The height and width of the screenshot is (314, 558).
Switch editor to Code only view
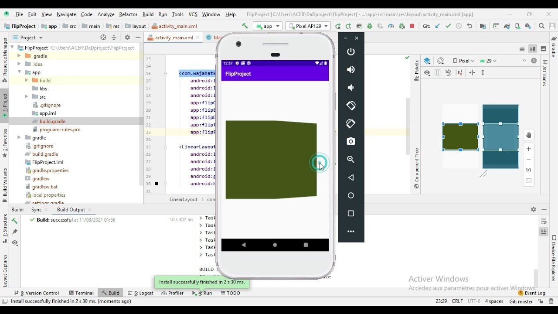tap(522, 49)
